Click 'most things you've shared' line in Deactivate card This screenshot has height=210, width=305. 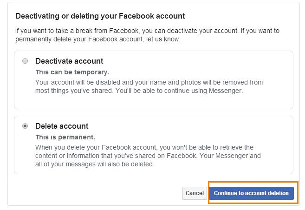pos(73,91)
